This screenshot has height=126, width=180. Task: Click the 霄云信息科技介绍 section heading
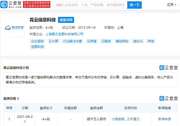(x=16, y=68)
